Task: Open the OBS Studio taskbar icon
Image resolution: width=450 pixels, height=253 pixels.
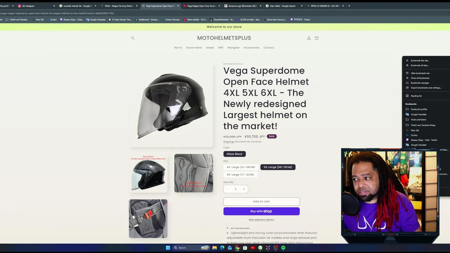Action: pyautogui.click(x=276, y=248)
